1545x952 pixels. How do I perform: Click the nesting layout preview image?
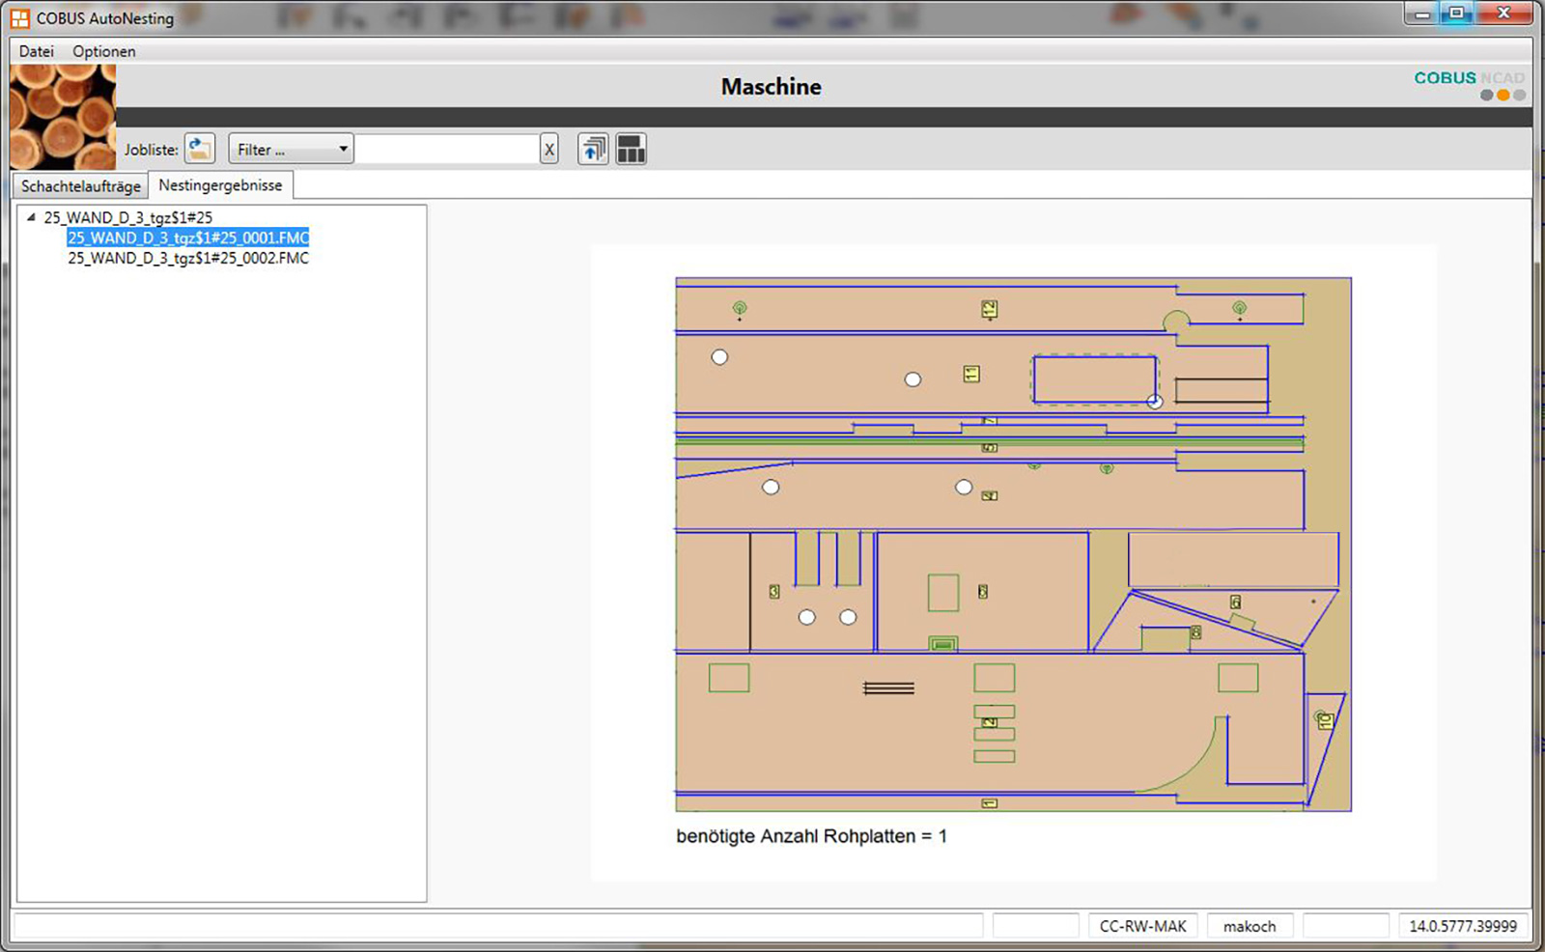[x=1013, y=545]
